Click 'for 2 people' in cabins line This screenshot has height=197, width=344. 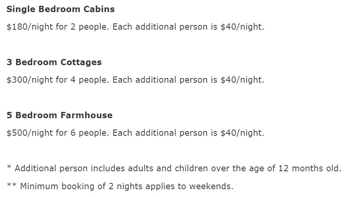coord(82,27)
